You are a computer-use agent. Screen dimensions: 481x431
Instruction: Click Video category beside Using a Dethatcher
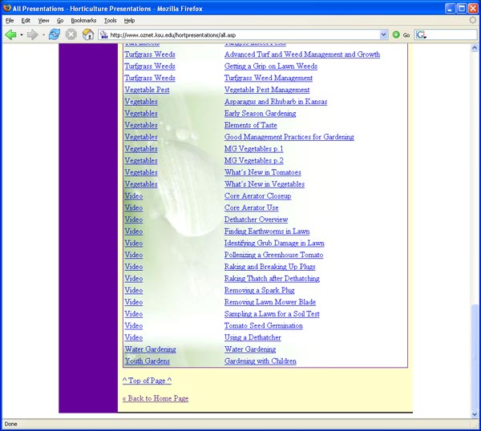(133, 337)
